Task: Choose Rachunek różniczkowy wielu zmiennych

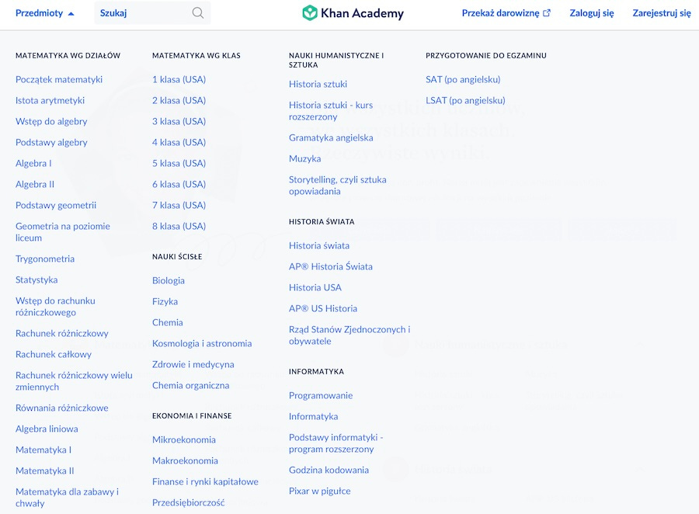Action: point(74,380)
